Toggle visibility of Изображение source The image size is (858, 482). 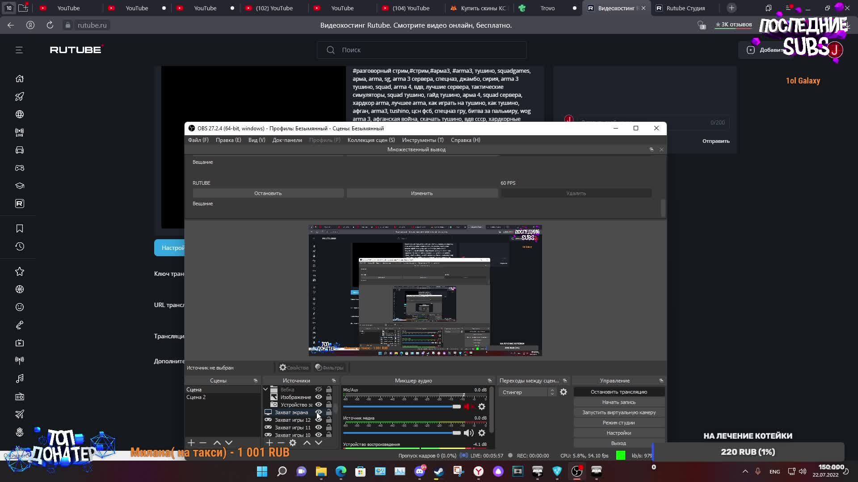click(319, 397)
